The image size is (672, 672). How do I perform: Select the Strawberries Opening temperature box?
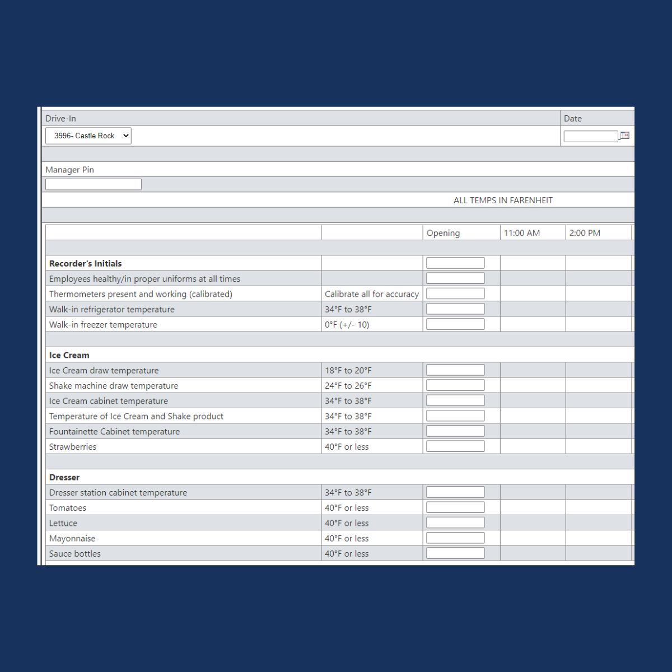pos(455,446)
